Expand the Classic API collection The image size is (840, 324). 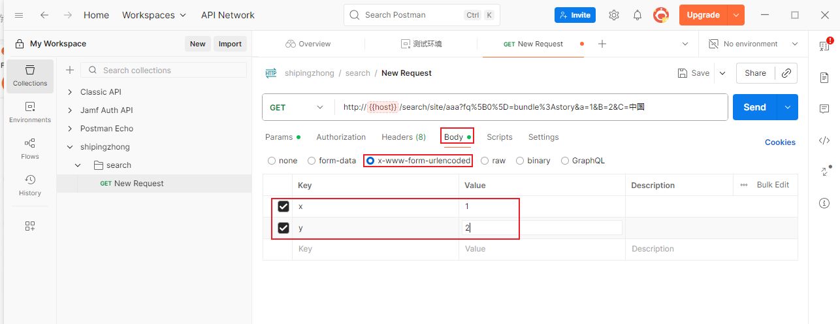coord(71,92)
